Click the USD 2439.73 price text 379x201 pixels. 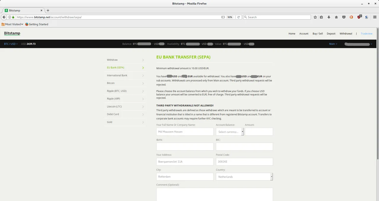pyautogui.click(x=28, y=44)
